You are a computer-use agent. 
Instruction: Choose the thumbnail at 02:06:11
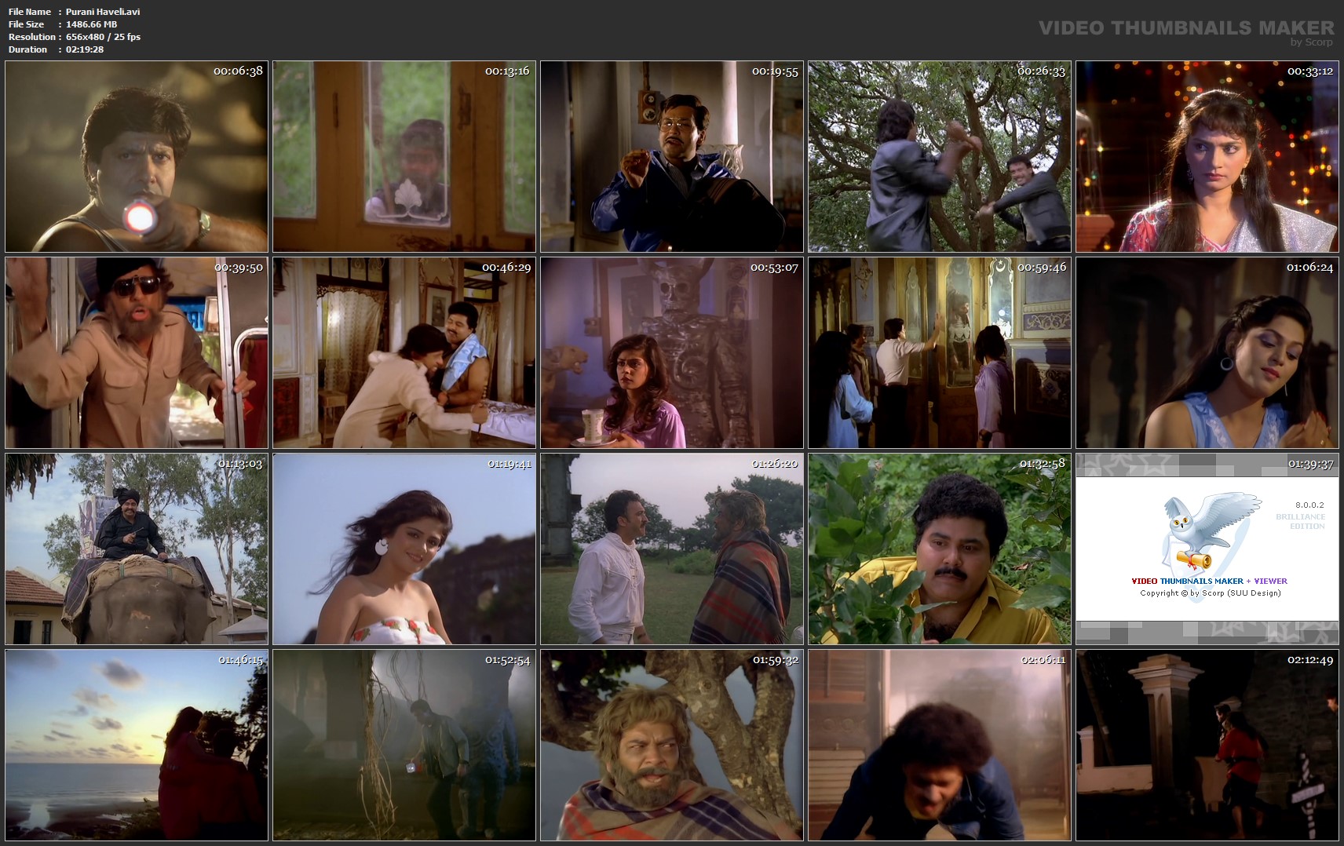click(x=940, y=746)
